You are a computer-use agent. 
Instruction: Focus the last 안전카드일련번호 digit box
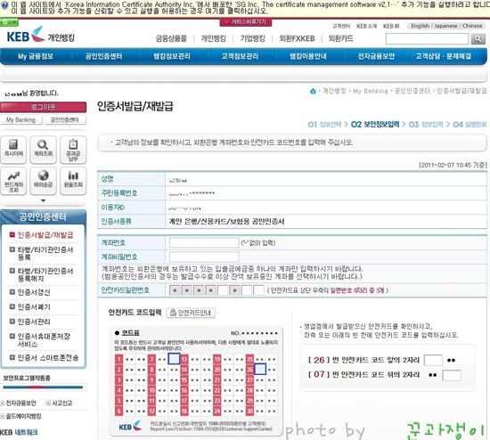pos(258,290)
